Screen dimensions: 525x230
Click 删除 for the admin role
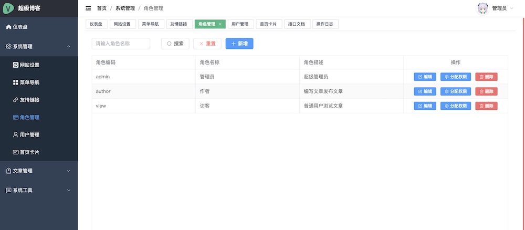click(486, 77)
